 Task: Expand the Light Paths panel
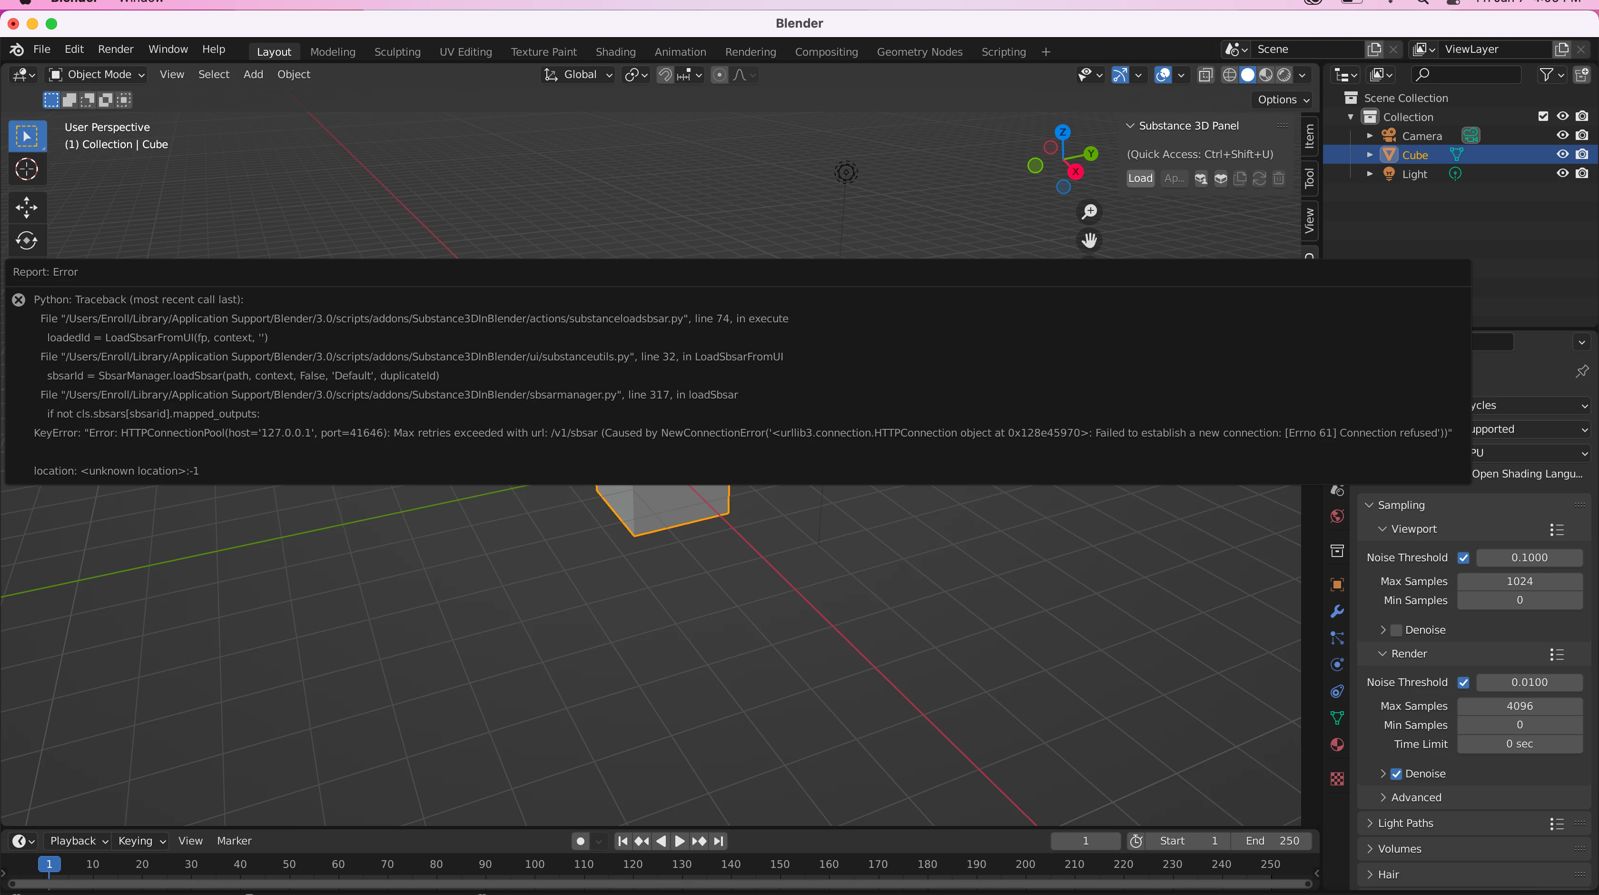[1405, 823]
